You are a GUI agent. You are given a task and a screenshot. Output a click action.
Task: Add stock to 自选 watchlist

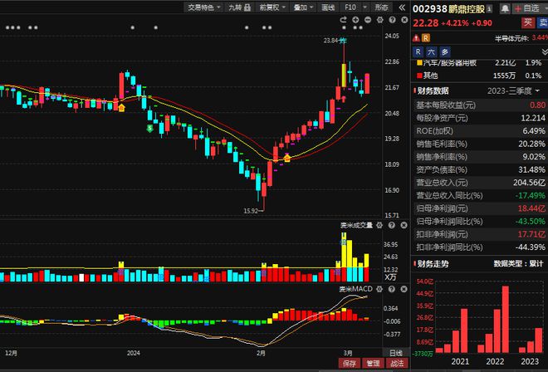coord(529,9)
